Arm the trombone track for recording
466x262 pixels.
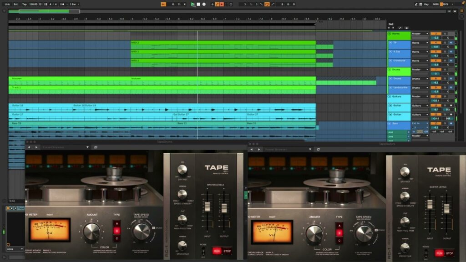click(x=451, y=60)
